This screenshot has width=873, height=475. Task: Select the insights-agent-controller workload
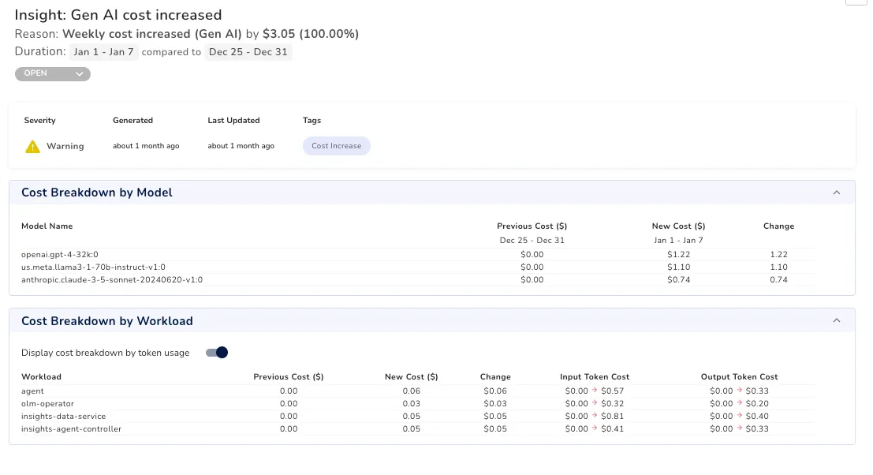[71, 429]
